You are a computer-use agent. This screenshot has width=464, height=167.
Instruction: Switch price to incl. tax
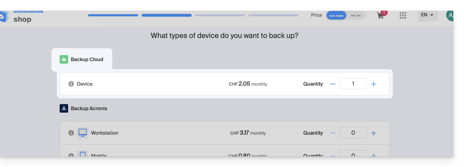point(356,15)
